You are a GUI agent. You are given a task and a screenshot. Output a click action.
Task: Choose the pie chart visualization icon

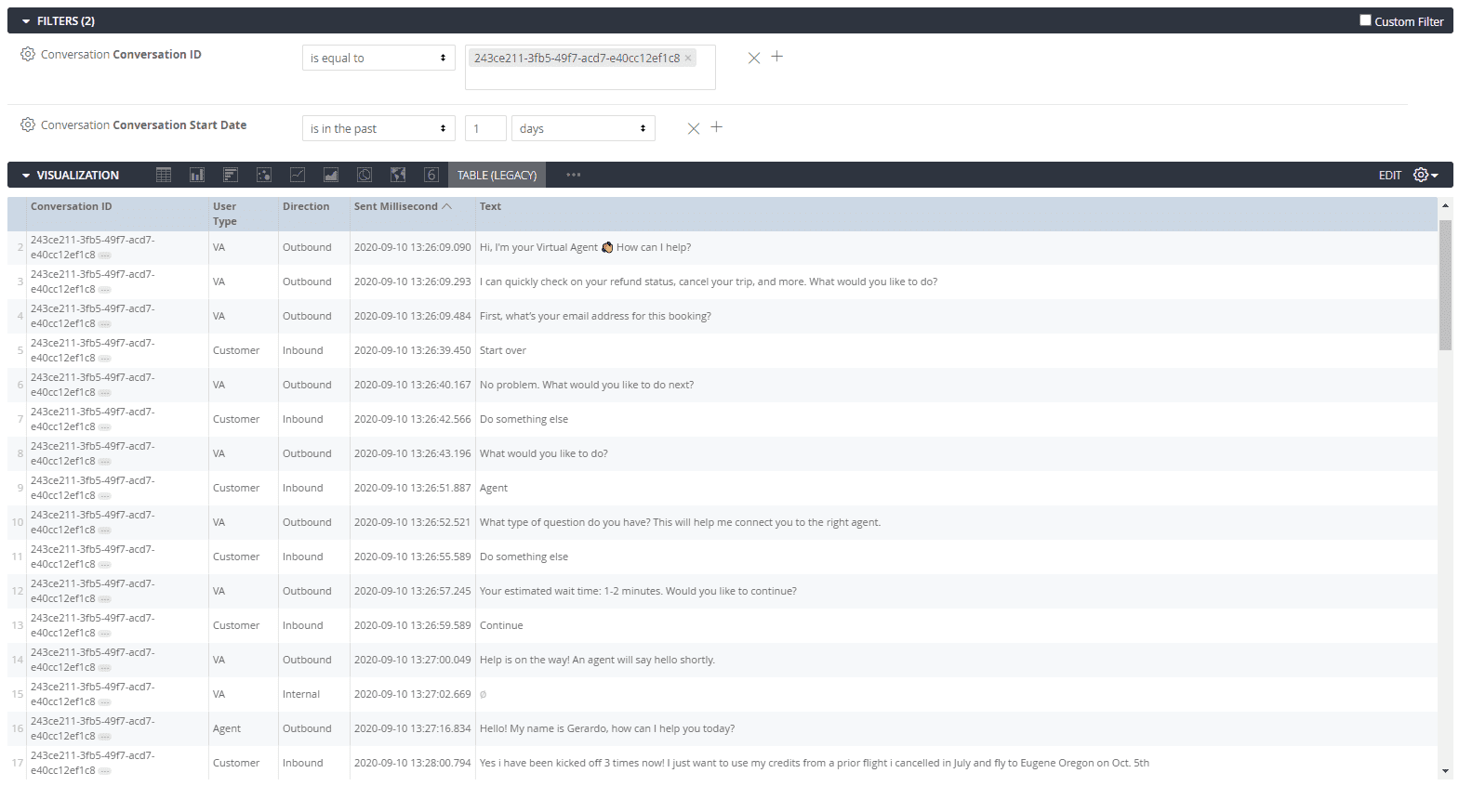pyautogui.click(x=365, y=175)
